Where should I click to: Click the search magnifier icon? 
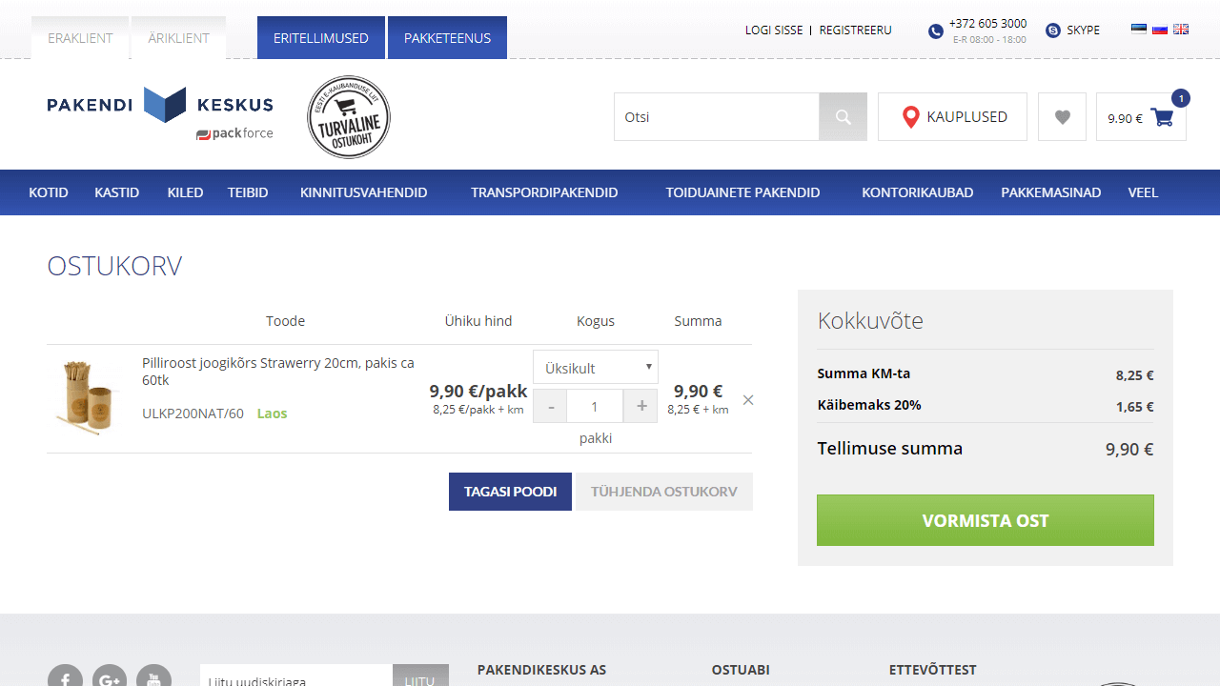coord(843,116)
